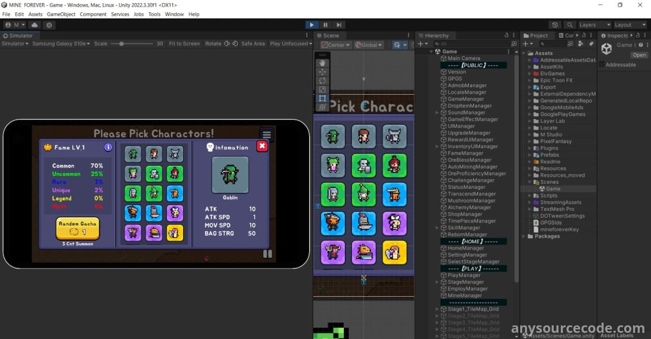
Task: Open Hierarchy search-by-type icon
Action: (x=514, y=44)
